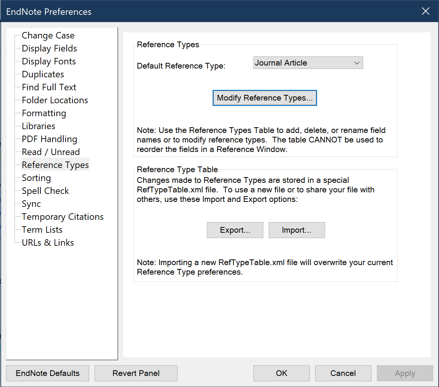
Task: Open Libraries preferences
Action: [38, 126]
